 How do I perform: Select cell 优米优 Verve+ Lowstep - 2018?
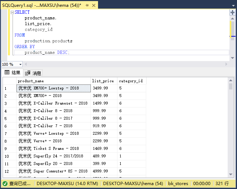[54, 134]
